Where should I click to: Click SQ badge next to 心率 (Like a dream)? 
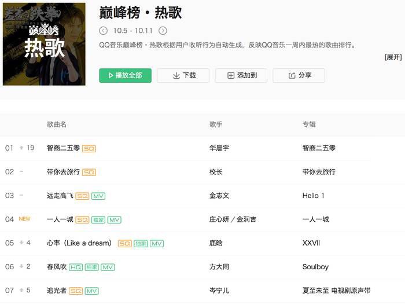125,244
